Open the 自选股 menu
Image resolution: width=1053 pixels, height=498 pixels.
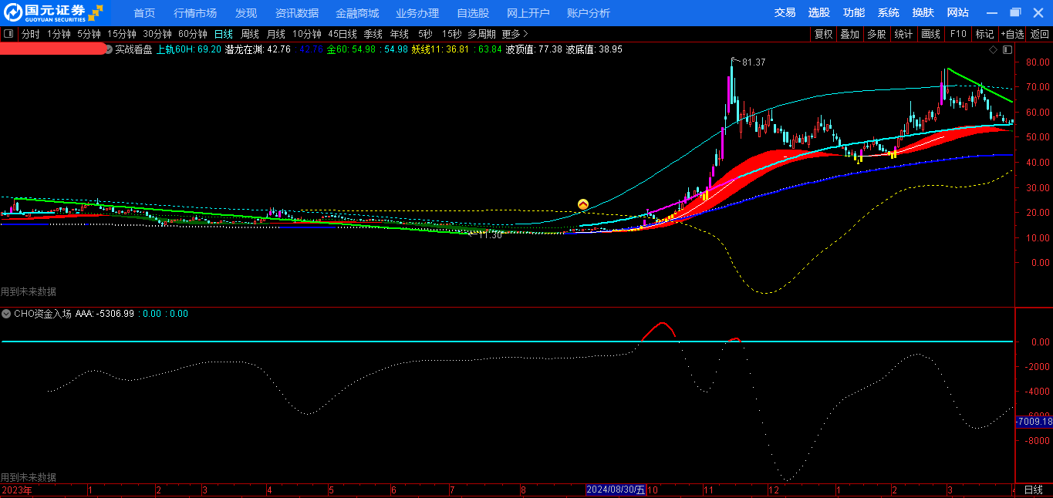point(473,13)
